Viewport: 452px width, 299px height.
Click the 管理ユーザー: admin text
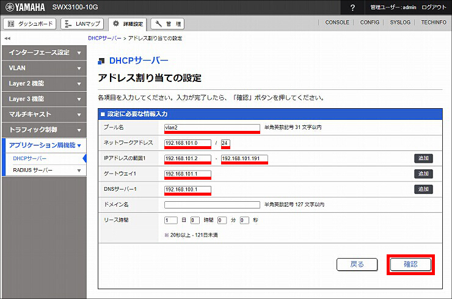(393, 7)
